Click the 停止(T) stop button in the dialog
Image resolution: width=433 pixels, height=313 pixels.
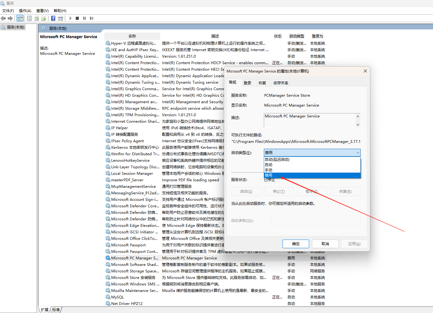pyautogui.click(x=279, y=192)
